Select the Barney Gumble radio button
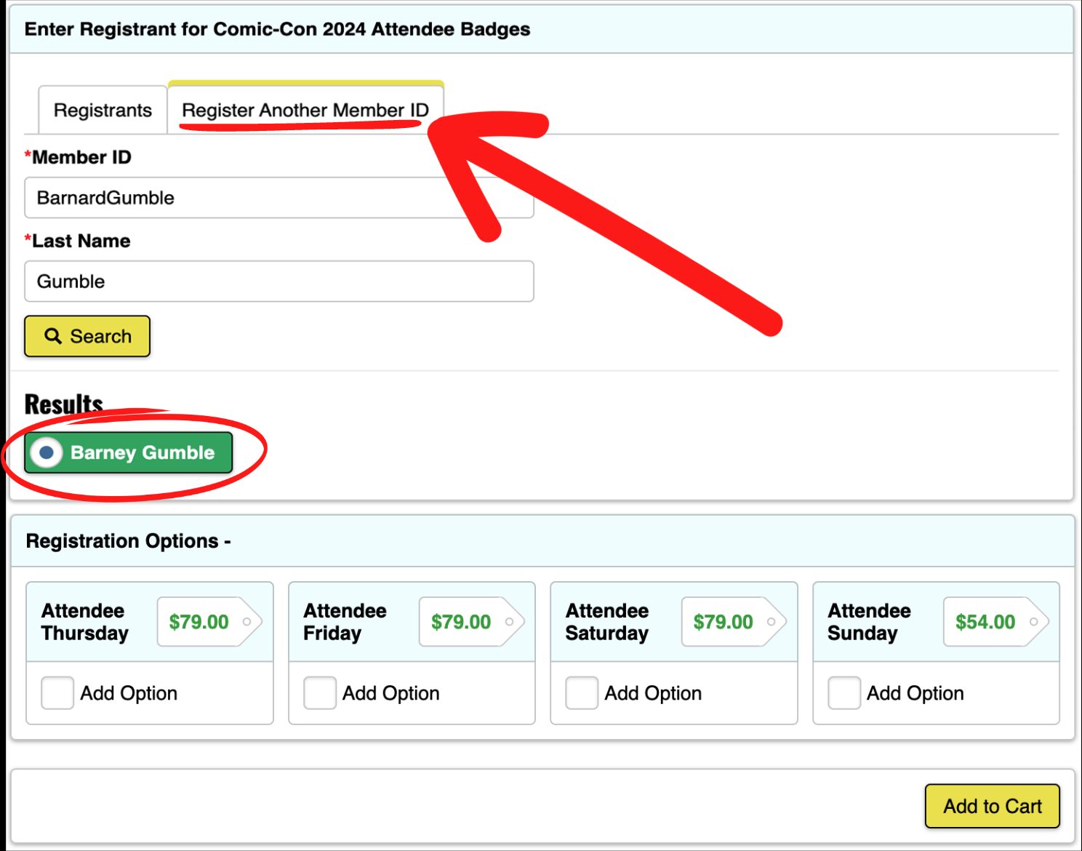1082x851 pixels. [x=47, y=452]
